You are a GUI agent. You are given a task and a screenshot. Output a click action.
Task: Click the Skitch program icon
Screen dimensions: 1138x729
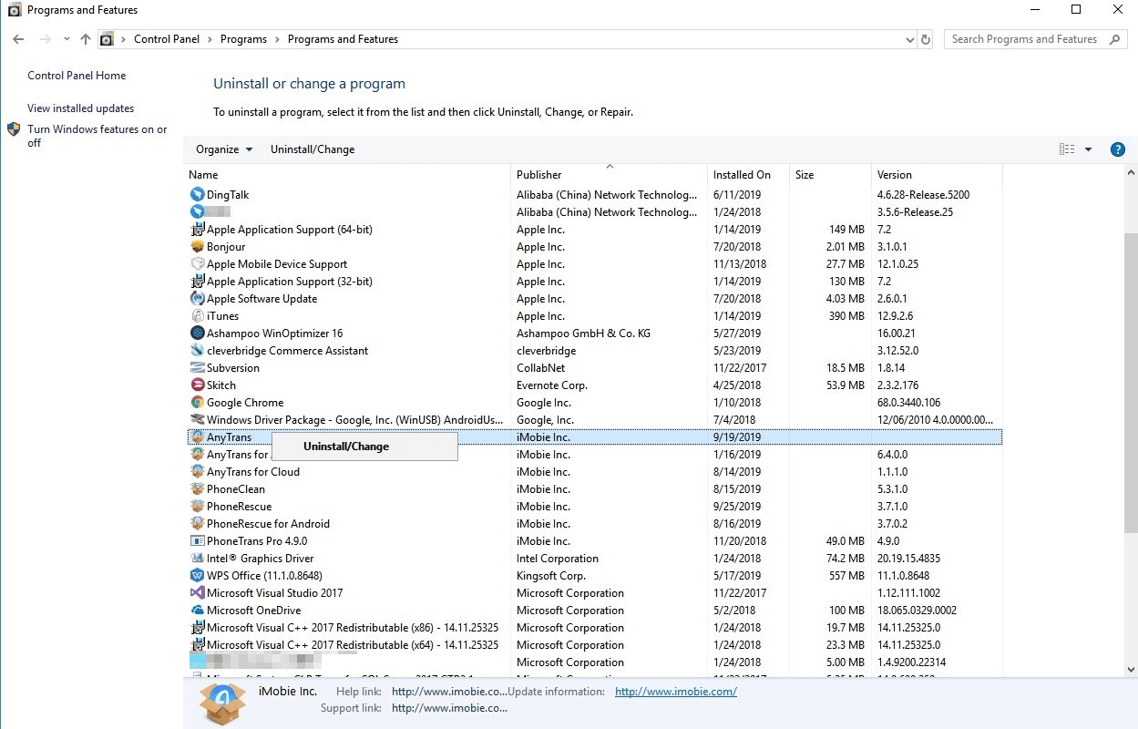[x=198, y=385]
